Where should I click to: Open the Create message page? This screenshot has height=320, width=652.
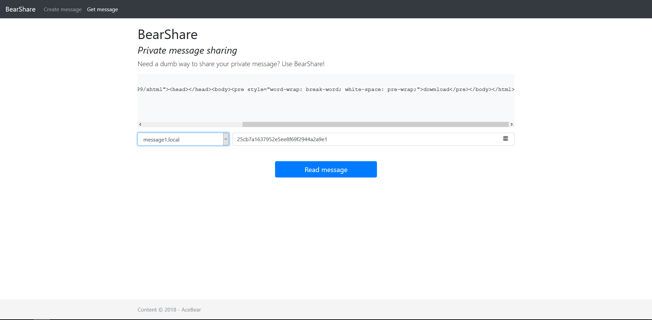62,10
